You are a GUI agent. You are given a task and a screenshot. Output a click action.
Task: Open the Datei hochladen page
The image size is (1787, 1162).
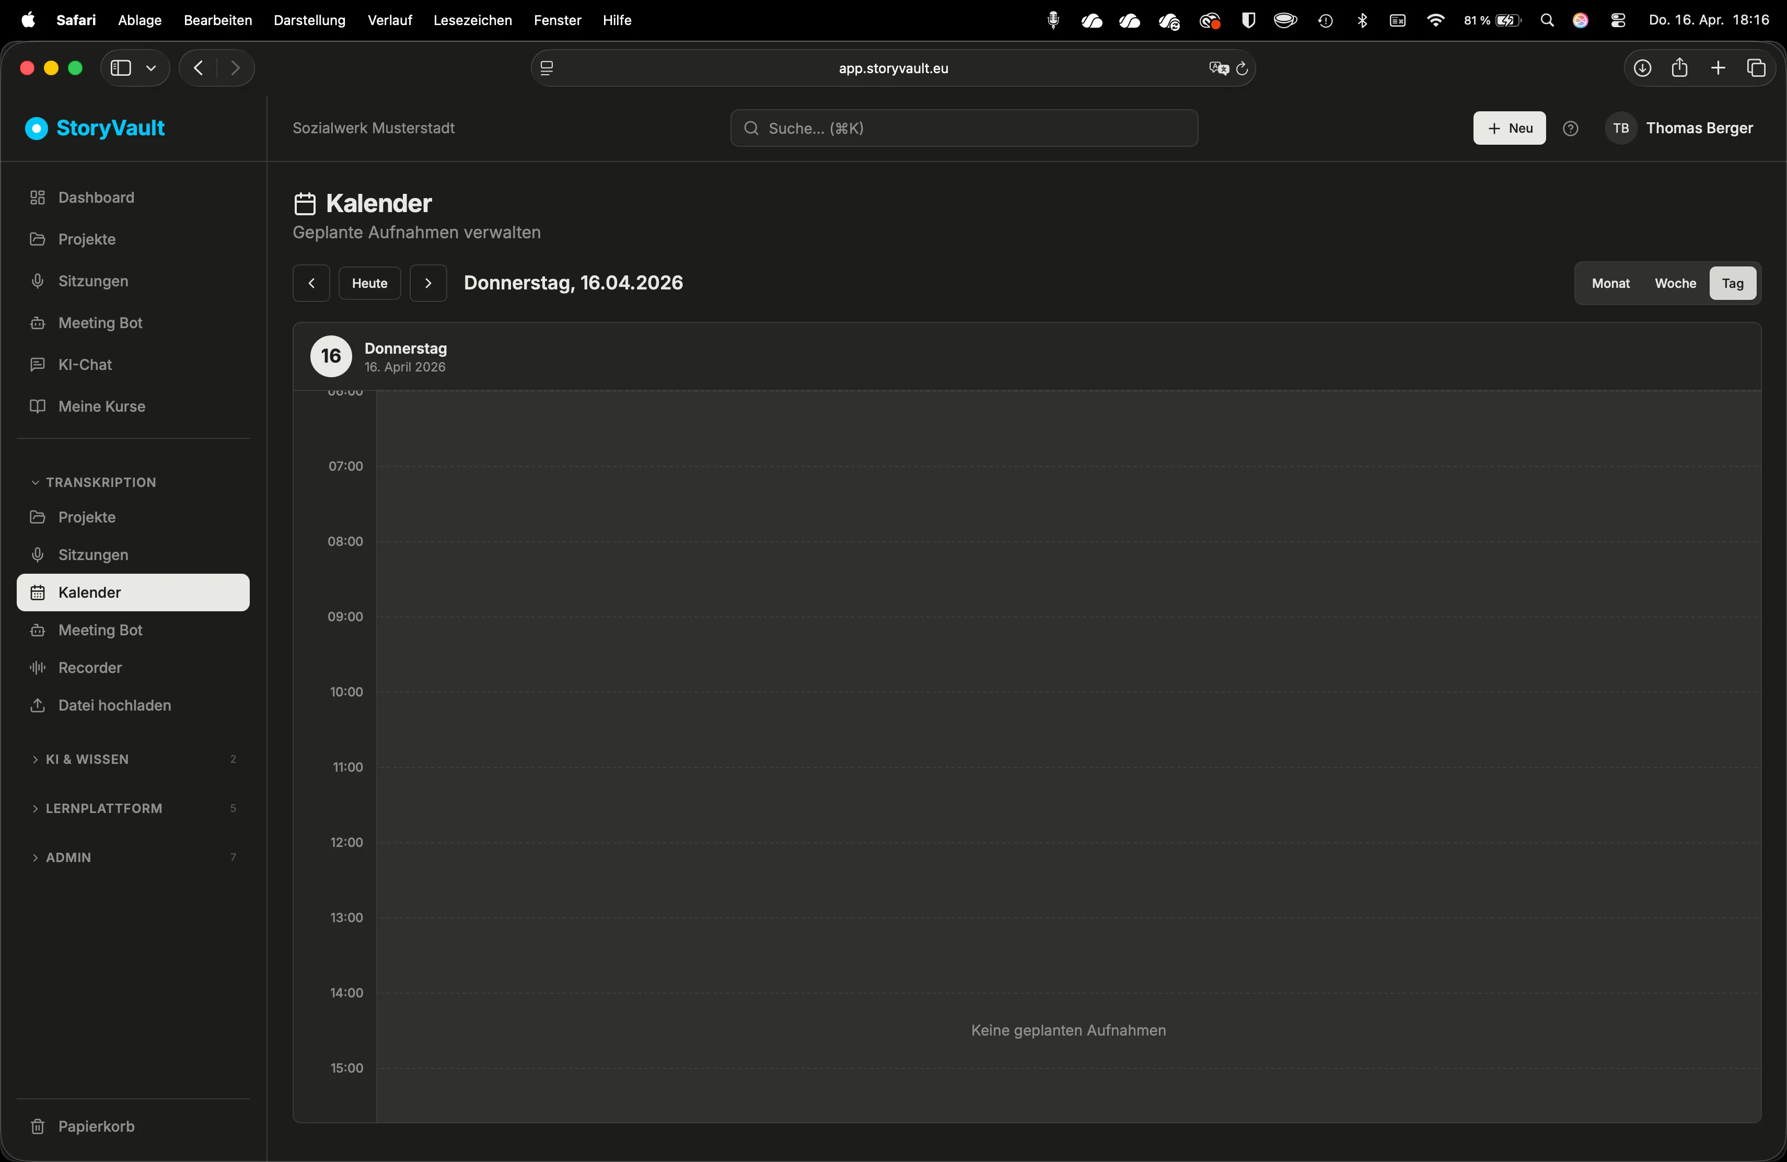pos(133,705)
